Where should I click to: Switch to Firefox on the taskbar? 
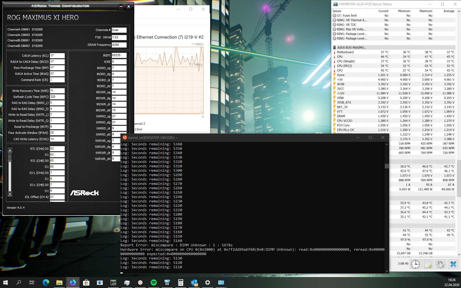coord(73,283)
